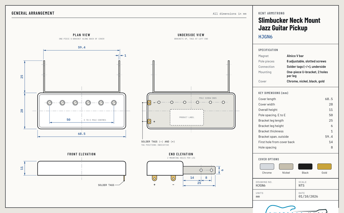Select the 'Alnico V bar' magnet value
This screenshot has width=344, height=213.
coord(295,56)
